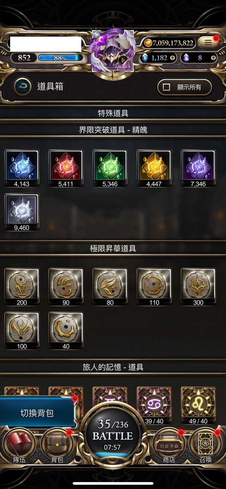Go back using the 道具箱 return arrow

pyautogui.click(x=22, y=87)
